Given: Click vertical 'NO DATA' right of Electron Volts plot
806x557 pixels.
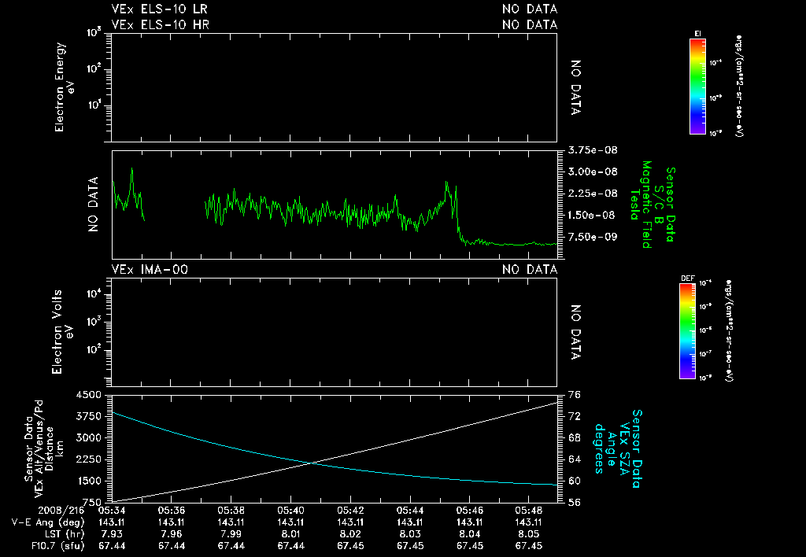Looking at the screenshot, I should [x=575, y=332].
